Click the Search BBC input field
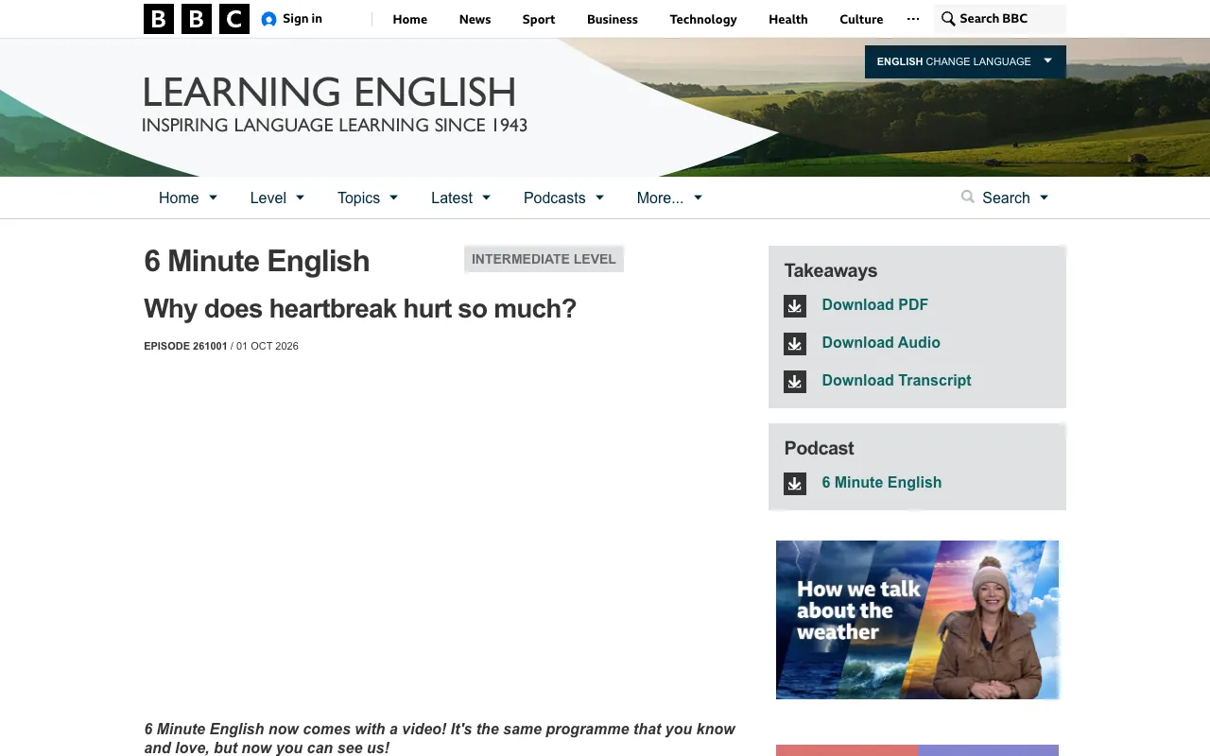1210x756 pixels. coord(1000,19)
